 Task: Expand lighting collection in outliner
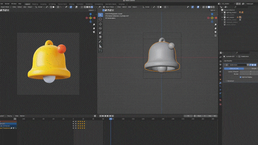(x=222, y=12)
